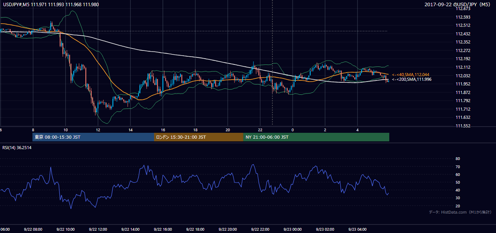Click price axis label 111.552
The height and width of the screenshot is (233, 496).
463,126
